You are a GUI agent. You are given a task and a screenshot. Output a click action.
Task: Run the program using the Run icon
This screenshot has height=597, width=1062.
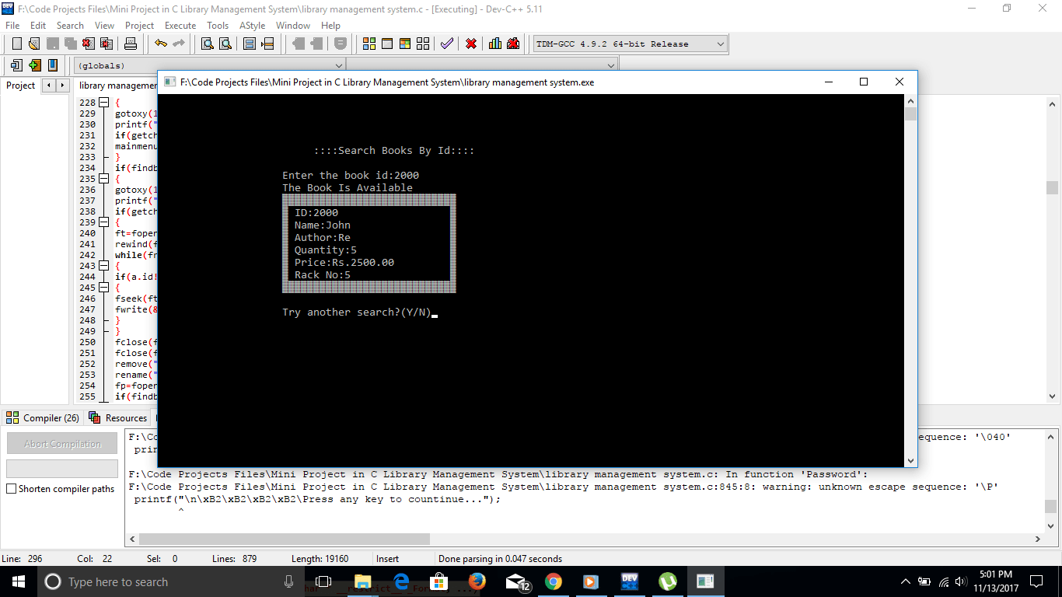386,44
